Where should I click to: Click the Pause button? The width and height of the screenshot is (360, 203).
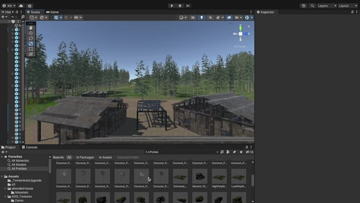click(180, 6)
